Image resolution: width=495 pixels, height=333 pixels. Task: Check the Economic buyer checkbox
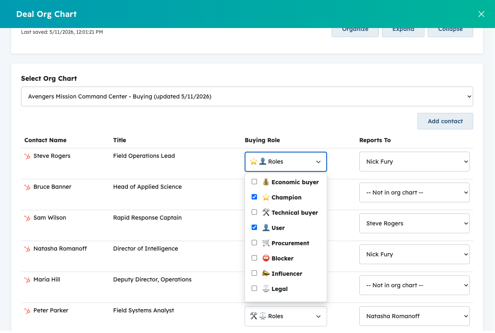(x=254, y=182)
